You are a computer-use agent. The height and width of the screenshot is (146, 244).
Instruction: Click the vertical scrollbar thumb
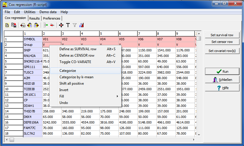(x=199, y=38)
